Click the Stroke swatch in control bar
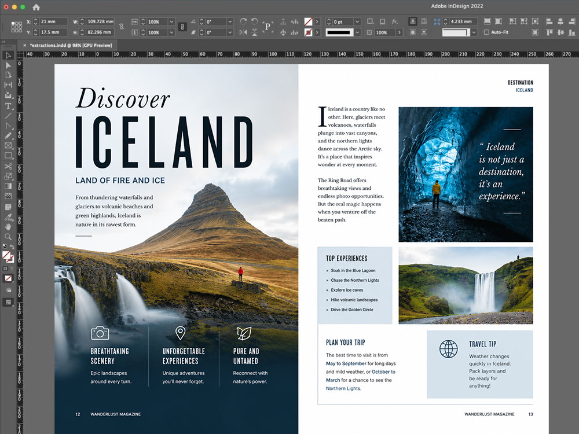This screenshot has width=579, height=434. 308,32
